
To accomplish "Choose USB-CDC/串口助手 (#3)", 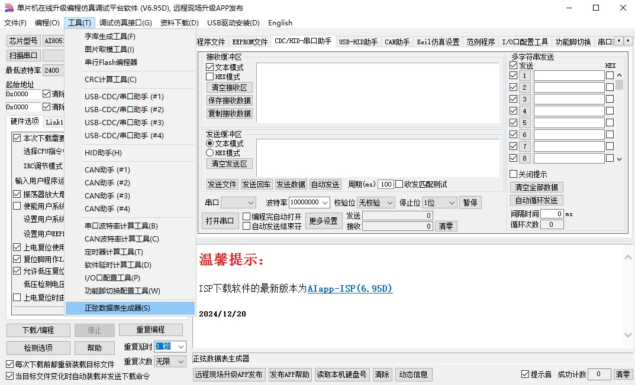I will click(130, 122).
